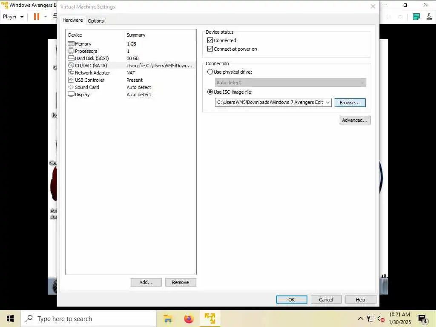Open File Explorer from taskbar
Screen dimensions: 436x327
168,318
